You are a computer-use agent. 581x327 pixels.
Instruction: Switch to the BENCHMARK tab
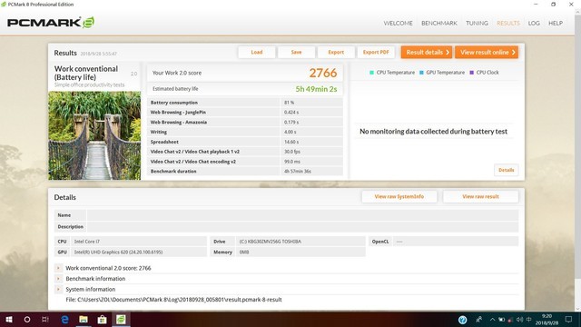pos(439,23)
